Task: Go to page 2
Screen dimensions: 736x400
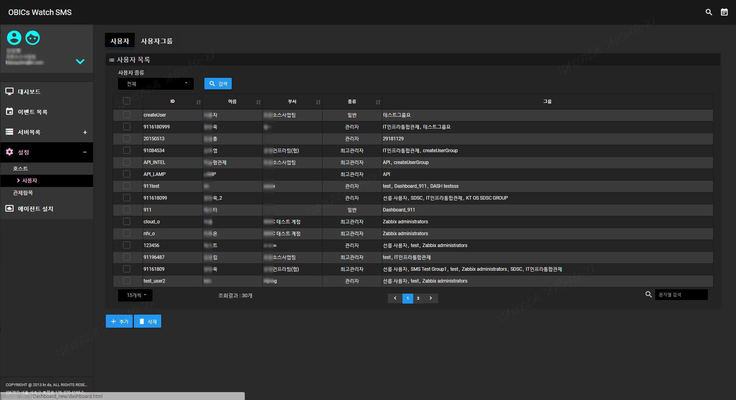Action: [418, 298]
